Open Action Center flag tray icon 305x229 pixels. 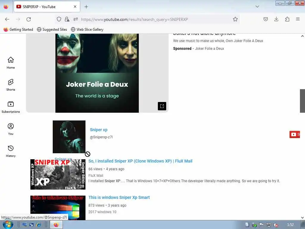(262, 225)
